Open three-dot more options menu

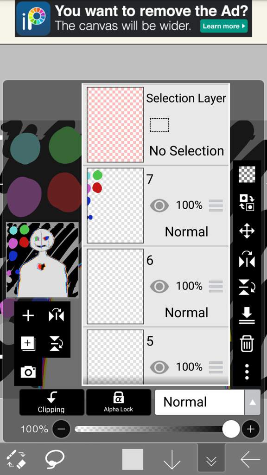click(x=247, y=372)
